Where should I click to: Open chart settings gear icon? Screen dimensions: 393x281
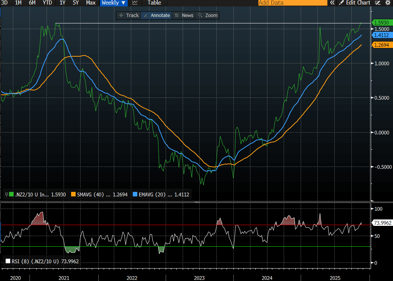pyautogui.click(x=388, y=3)
